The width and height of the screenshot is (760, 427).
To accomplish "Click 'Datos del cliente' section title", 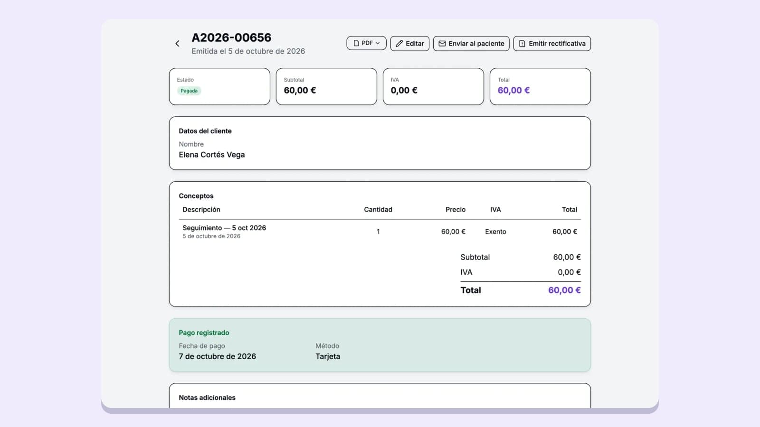I will tap(205, 131).
